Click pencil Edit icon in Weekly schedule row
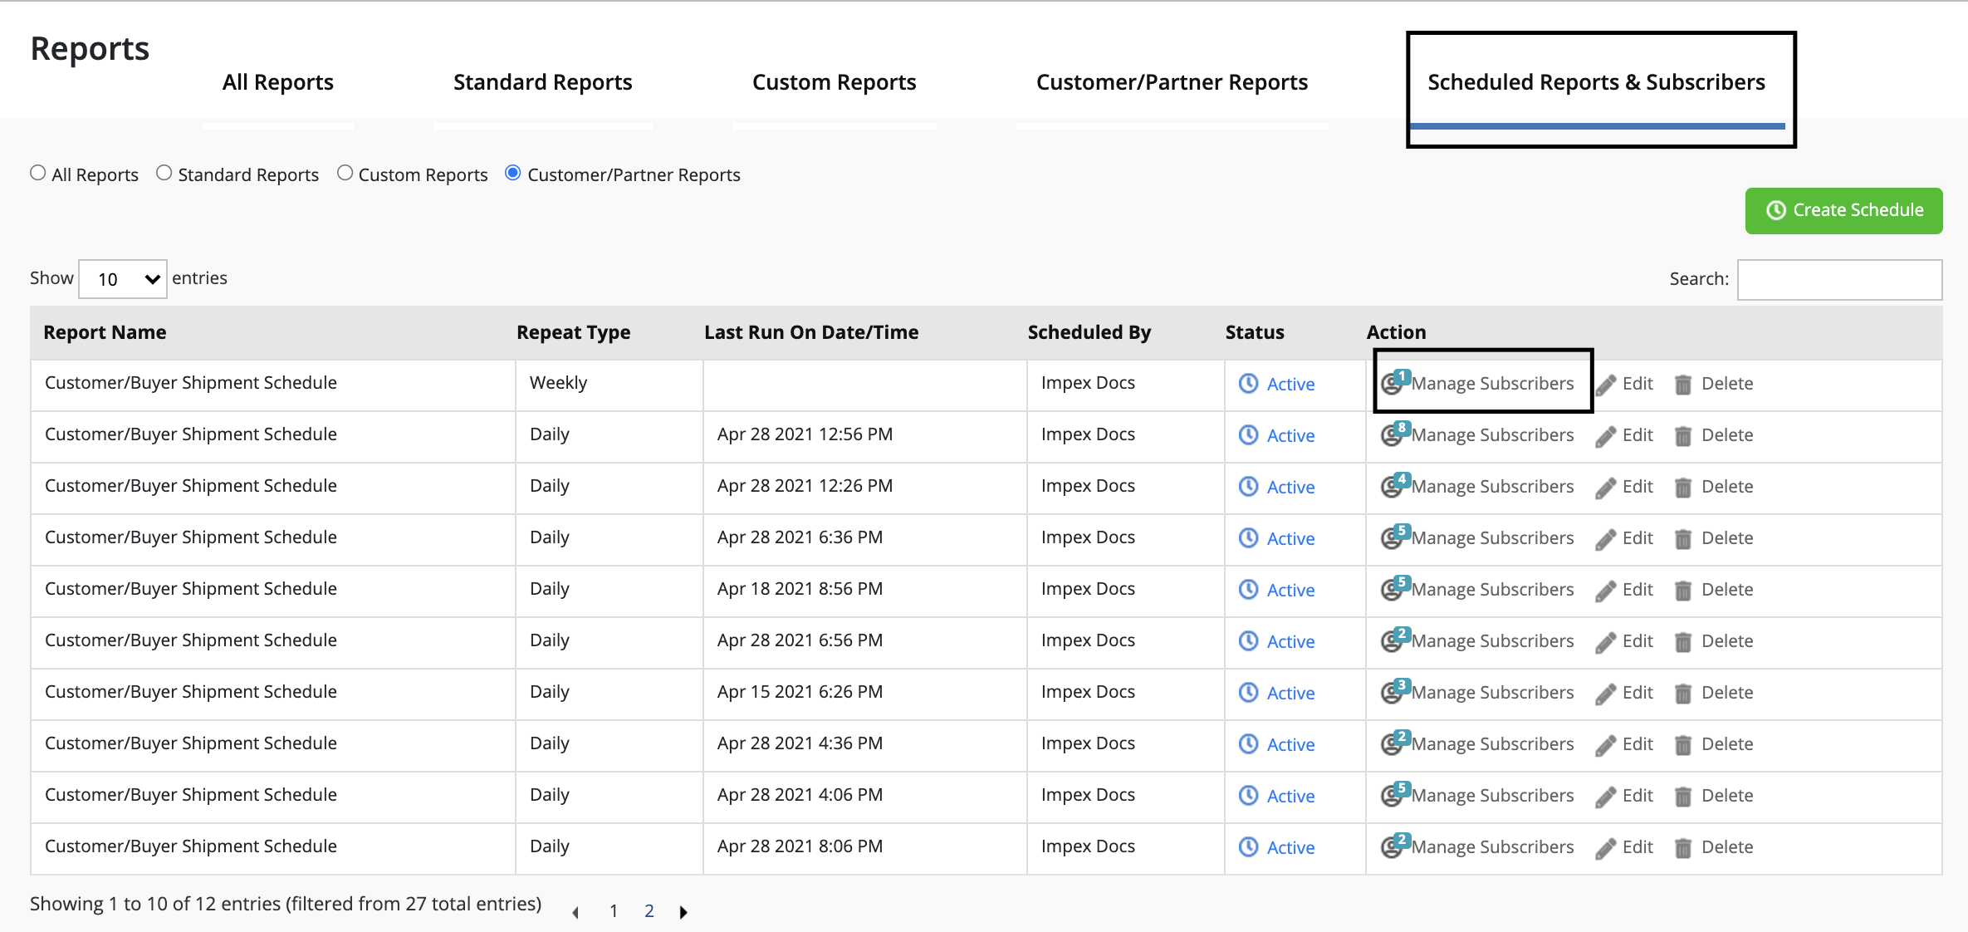Screen dimensions: 1968x932 click(1606, 385)
